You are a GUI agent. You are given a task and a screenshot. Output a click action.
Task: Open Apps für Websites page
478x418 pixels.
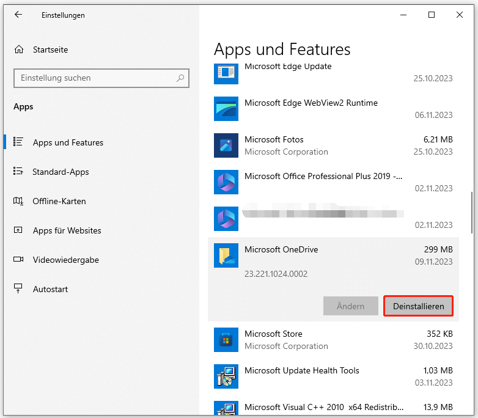click(67, 230)
